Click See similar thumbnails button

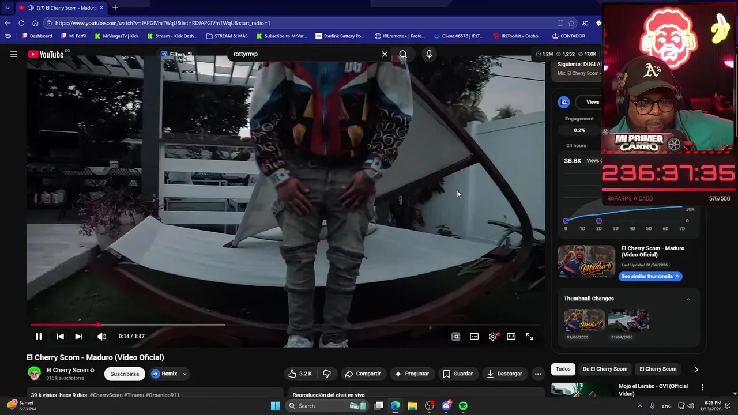click(650, 276)
